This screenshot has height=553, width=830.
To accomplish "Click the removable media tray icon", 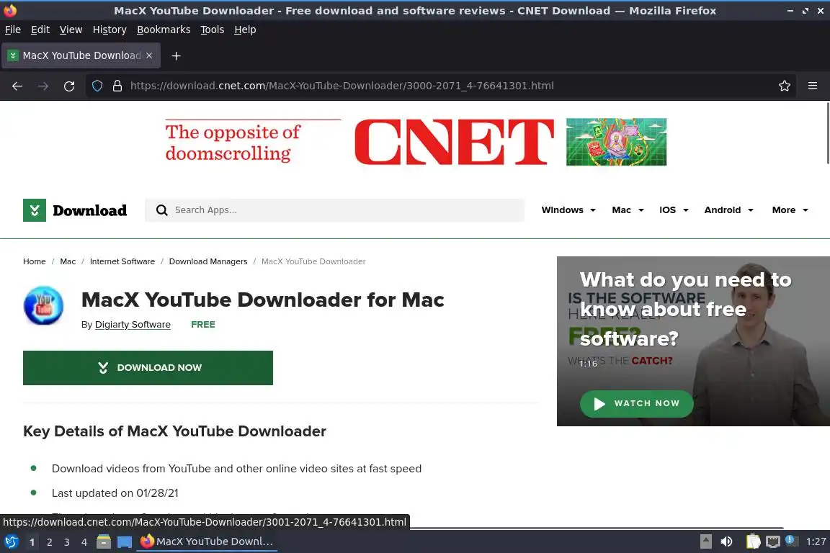I will click(706, 541).
